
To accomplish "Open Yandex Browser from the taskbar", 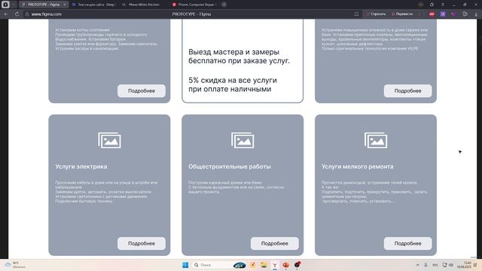I will 275,265.
